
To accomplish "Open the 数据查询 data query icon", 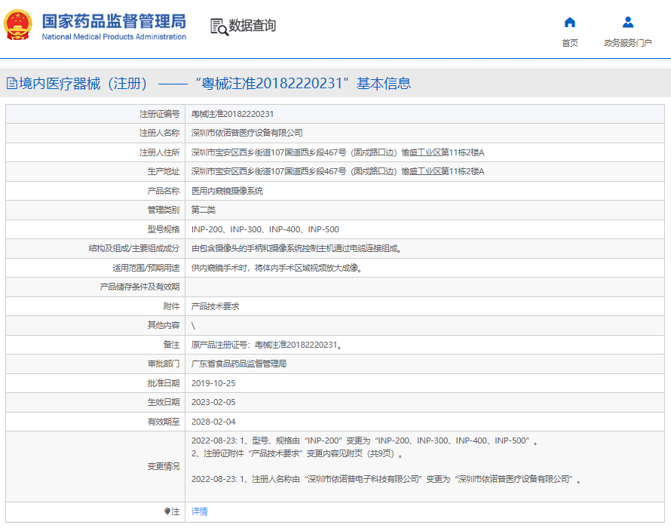I will pos(219,26).
